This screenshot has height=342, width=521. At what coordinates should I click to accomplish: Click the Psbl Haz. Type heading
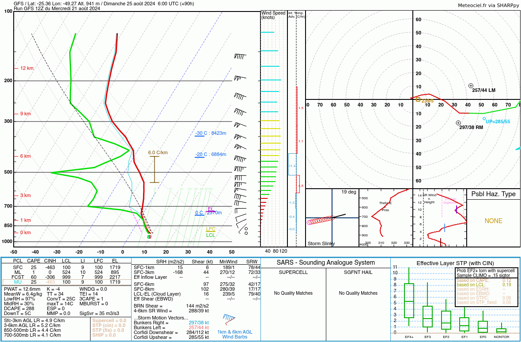point(494,194)
